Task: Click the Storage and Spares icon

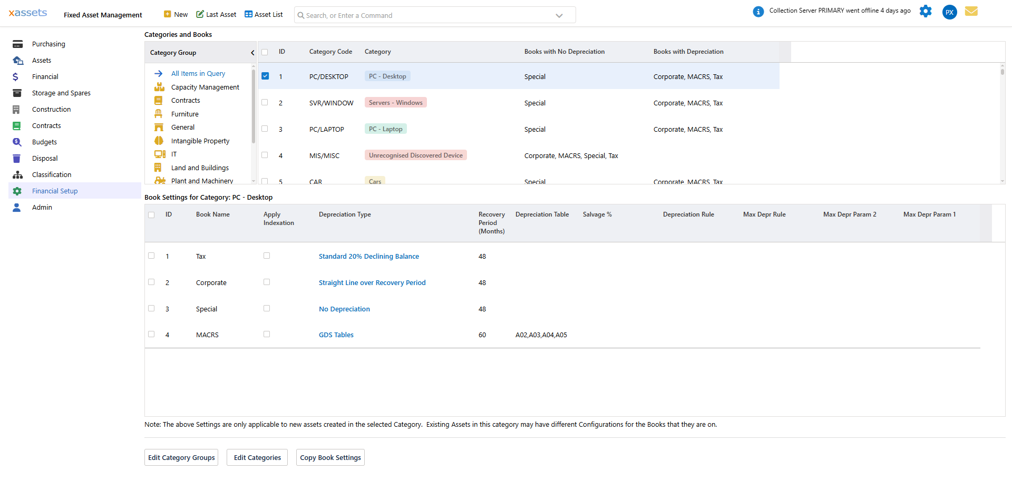Action: (17, 93)
